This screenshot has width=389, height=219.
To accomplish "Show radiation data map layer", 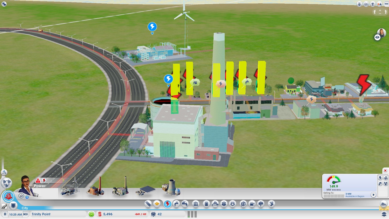I will click(x=386, y=183).
